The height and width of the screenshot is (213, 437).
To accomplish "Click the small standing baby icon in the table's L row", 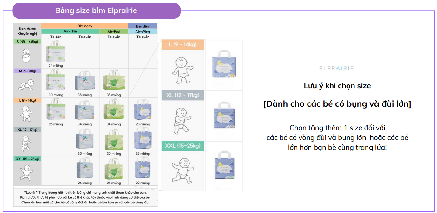I will click(x=27, y=114).
